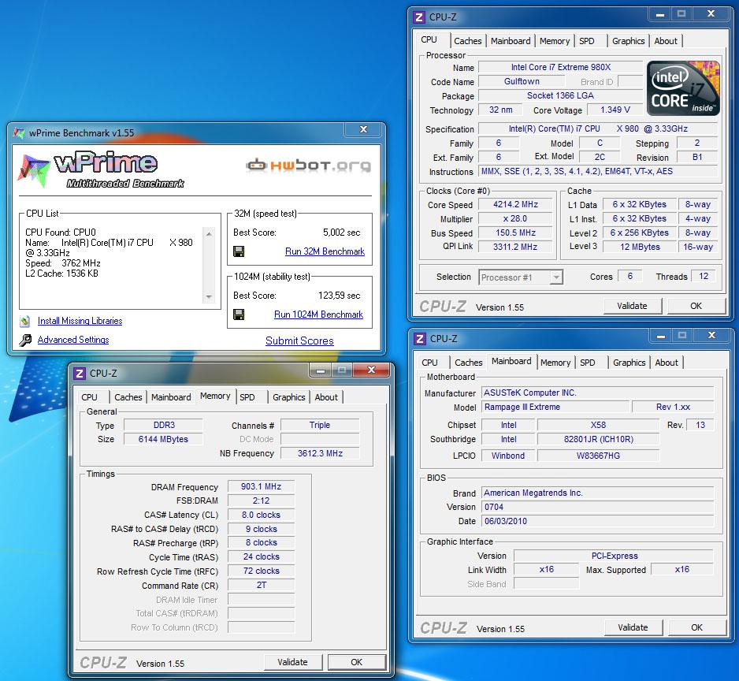Click Validate in the Memory window

click(x=292, y=662)
